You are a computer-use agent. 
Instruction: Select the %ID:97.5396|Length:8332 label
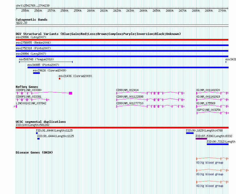214,136
